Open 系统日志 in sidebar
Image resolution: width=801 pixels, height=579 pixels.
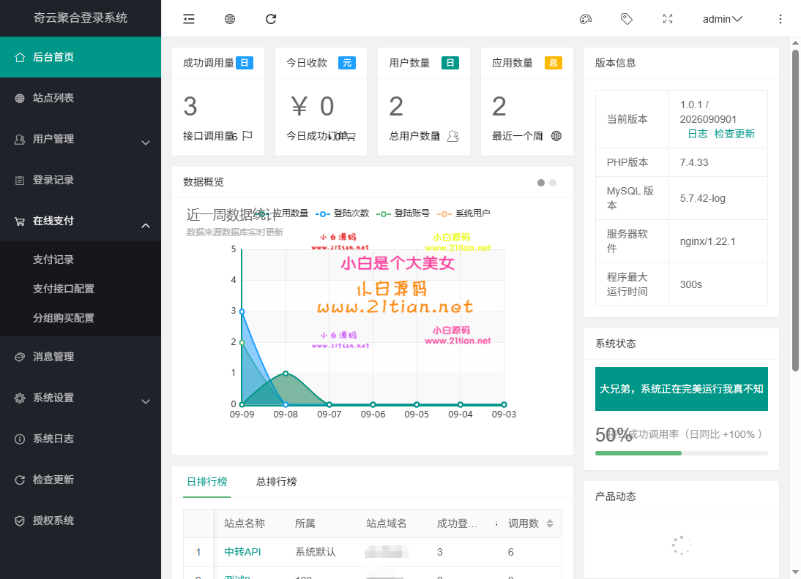coord(81,439)
